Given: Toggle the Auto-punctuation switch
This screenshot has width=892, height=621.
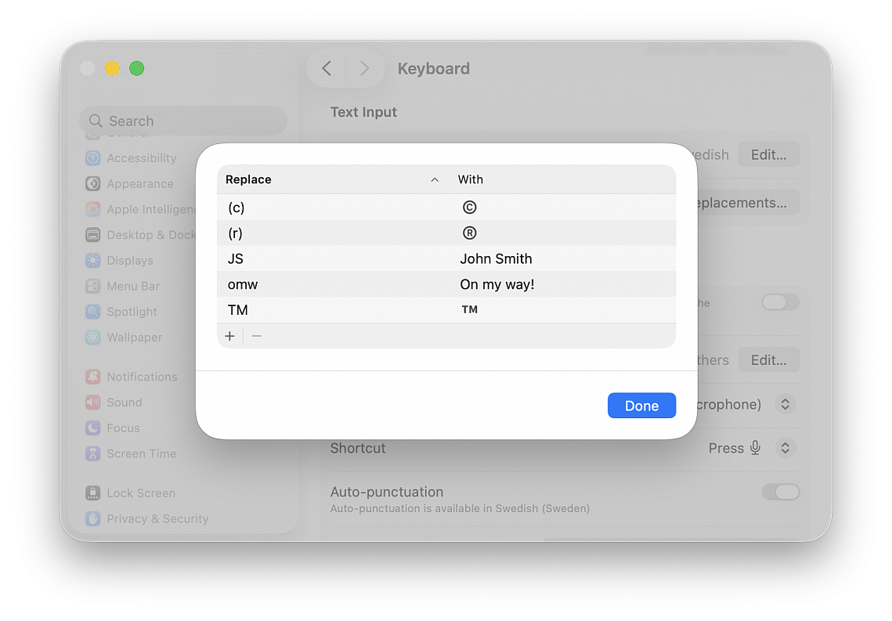Looking at the screenshot, I should tap(781, 492).
